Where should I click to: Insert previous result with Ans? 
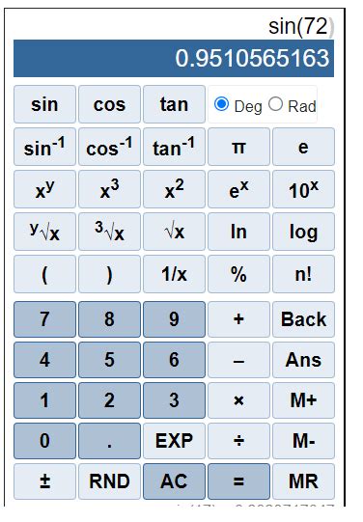point(303,360)
